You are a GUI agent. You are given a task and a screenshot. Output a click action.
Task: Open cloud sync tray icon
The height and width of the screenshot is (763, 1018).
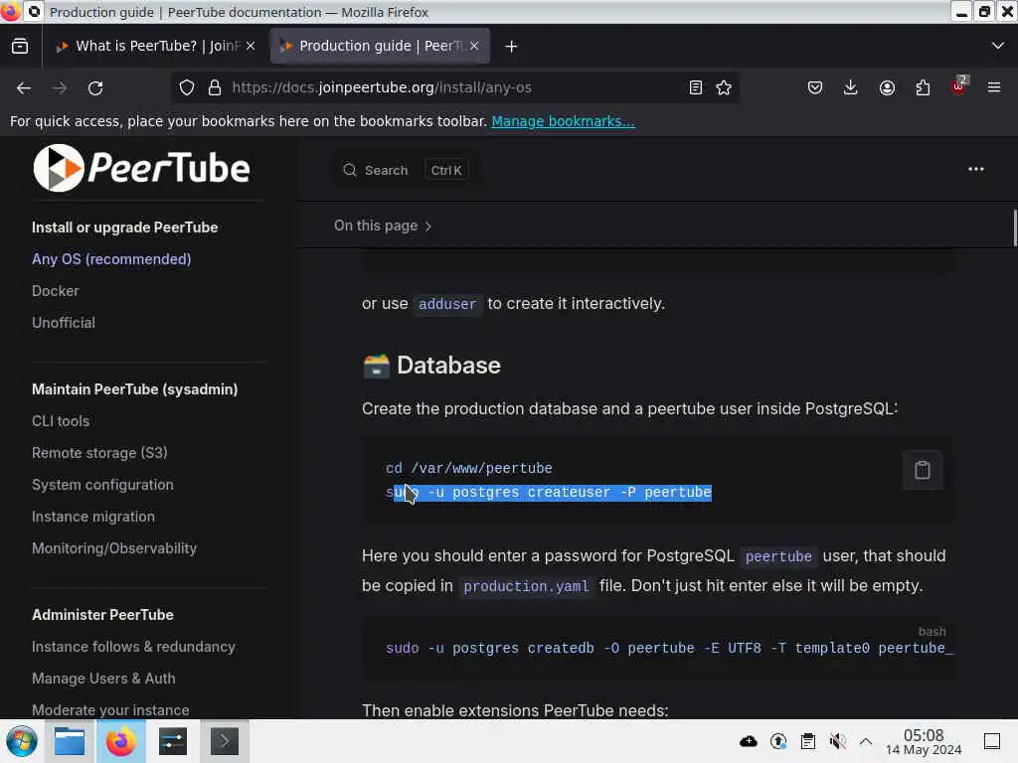point(749,741)
